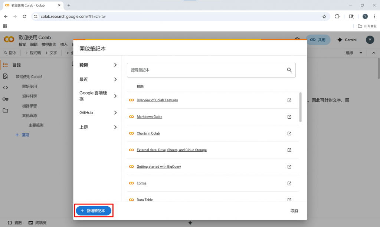Viewport: 380px width, 227px height.
Task: Add a 程式碼 cell from toolbar
Action: click(x=33, y=53)
